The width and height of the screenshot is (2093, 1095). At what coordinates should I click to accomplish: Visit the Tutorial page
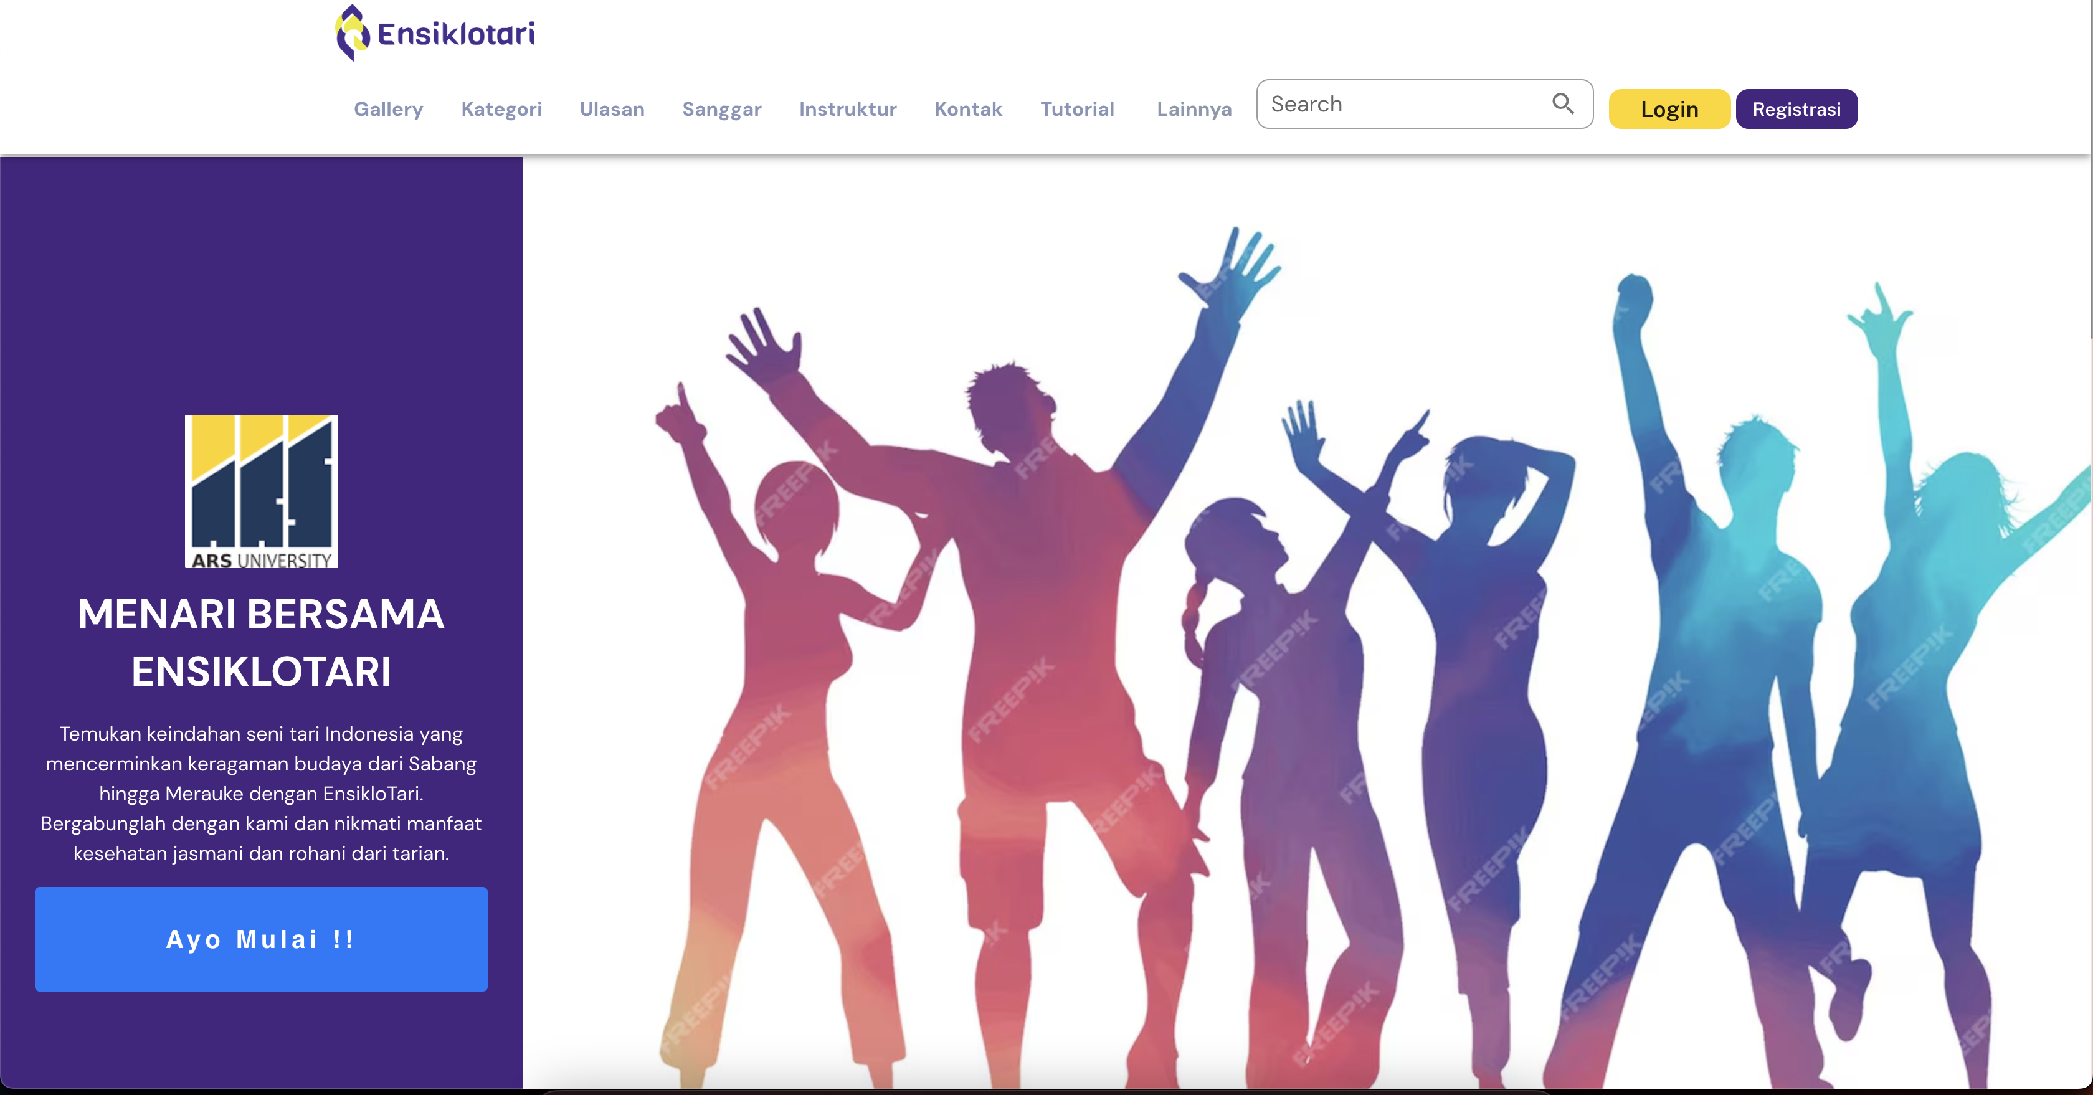[x=1076, y=109]
